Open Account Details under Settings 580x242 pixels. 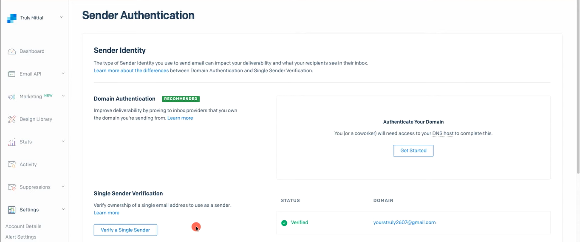click(x=23, y=226)
